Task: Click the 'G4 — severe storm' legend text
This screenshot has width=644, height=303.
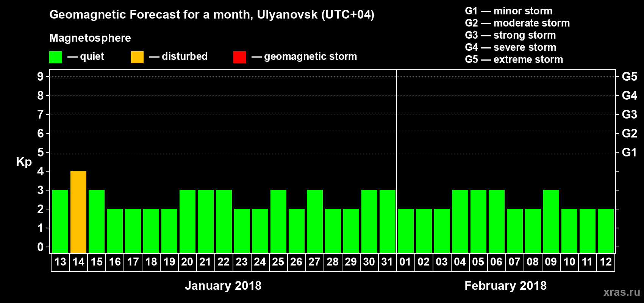Action: point(511,47)
